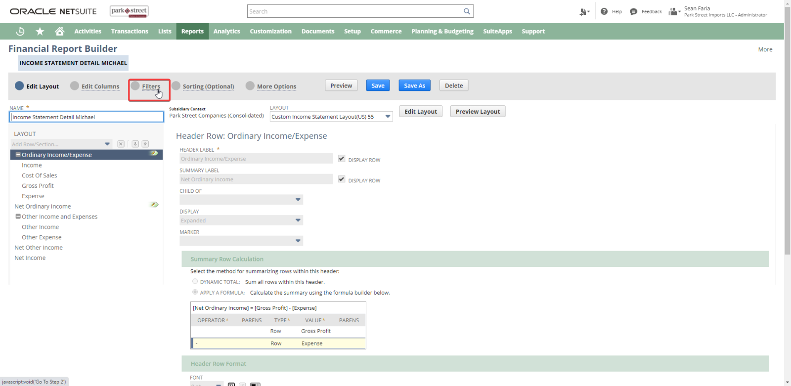Select the Expense formula row

tap(278, 343)
